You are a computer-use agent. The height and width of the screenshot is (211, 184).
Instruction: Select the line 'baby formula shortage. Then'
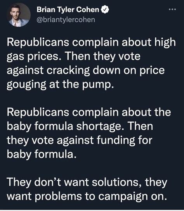[80, 127]
